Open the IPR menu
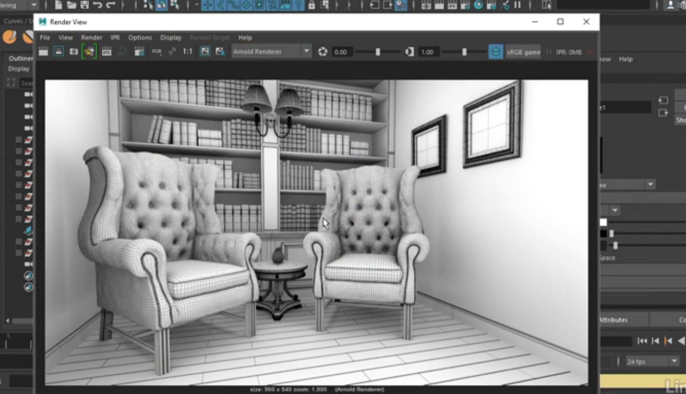686x394 pixels. coord(115,37)
